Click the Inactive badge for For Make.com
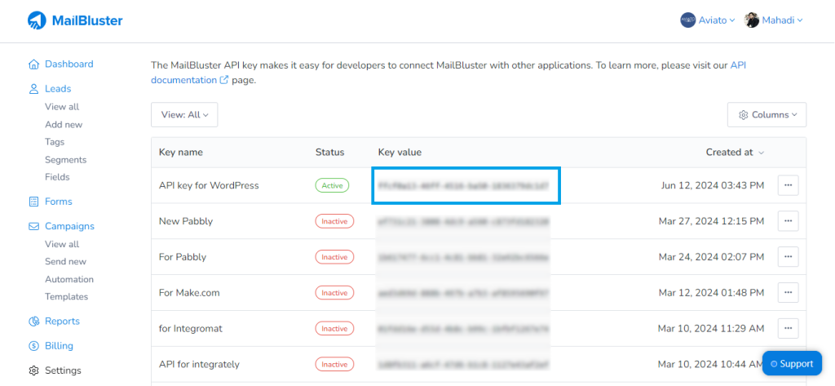This screenshot has height=386, width=835. pyautogui.click(x=334, y=293)
